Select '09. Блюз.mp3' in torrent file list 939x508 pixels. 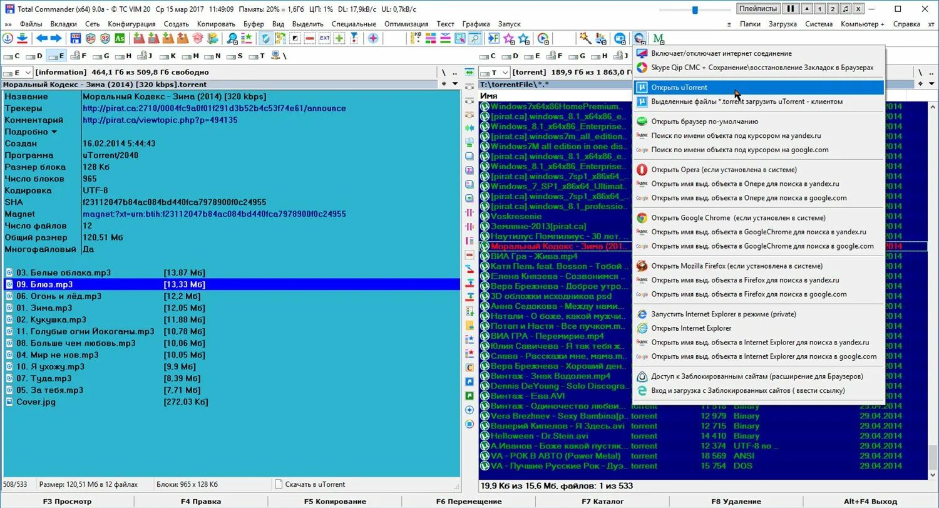click(x=230, y=284)
